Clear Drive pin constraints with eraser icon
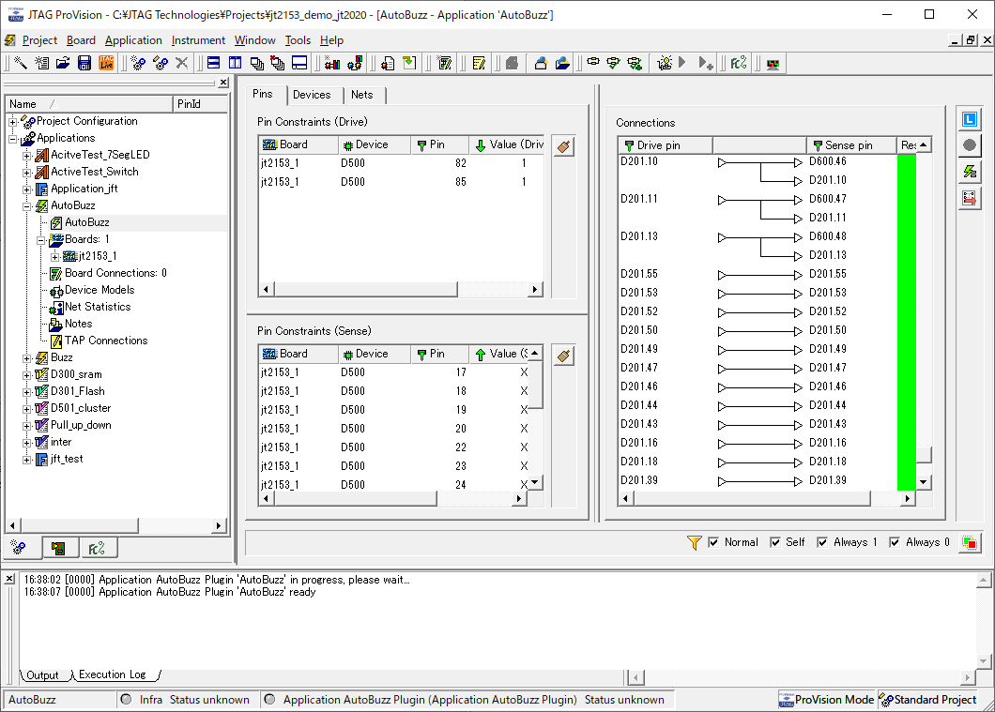 coord(563,146)
